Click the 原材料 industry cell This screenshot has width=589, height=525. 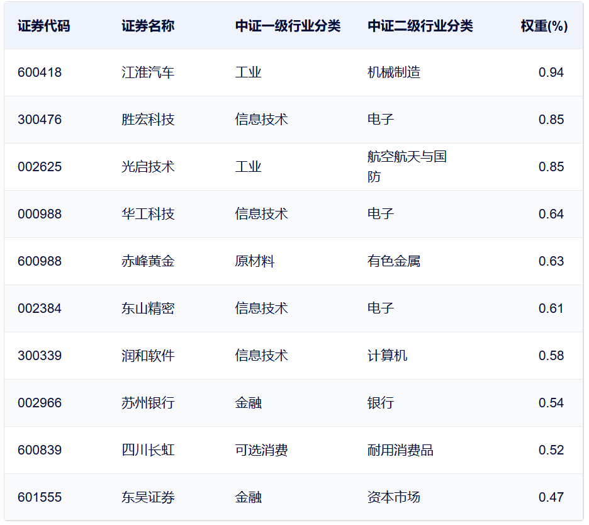coord(255,261)
